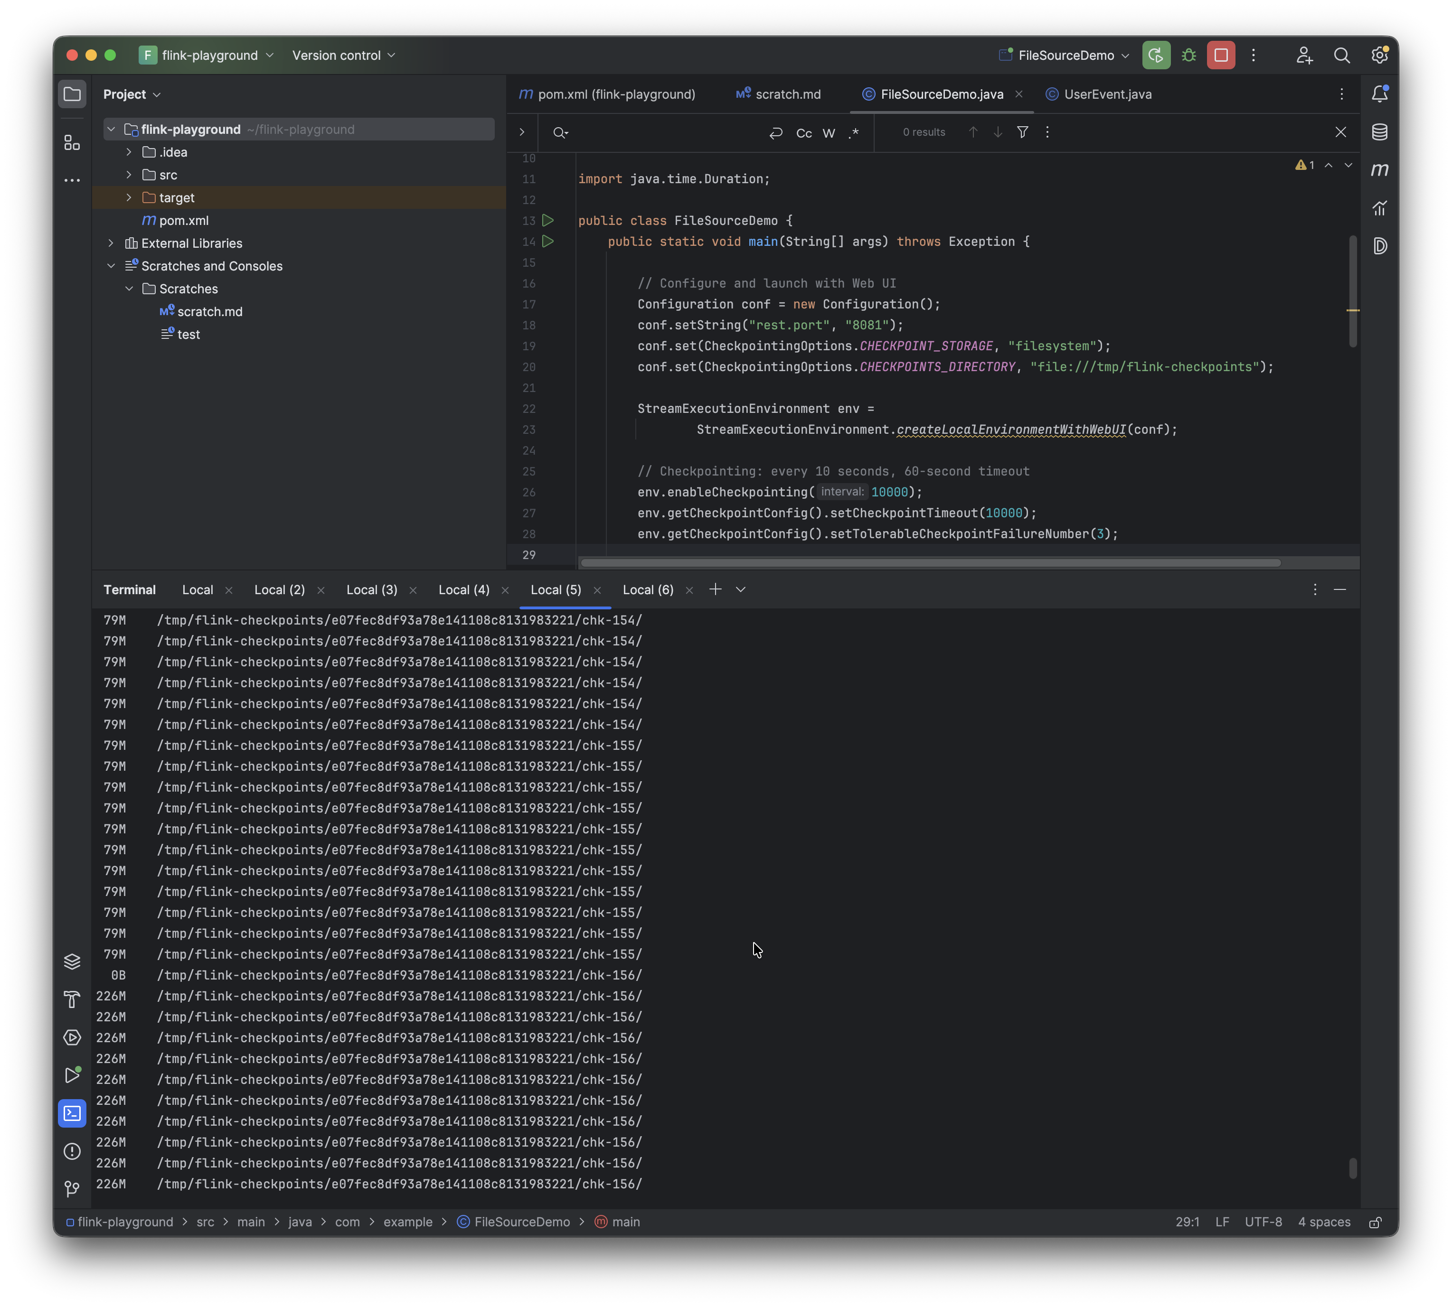The width and height of the screenshot is (1452, 1307).
Task: Expand External Libraries node
Action: click(x=111, y=243)
